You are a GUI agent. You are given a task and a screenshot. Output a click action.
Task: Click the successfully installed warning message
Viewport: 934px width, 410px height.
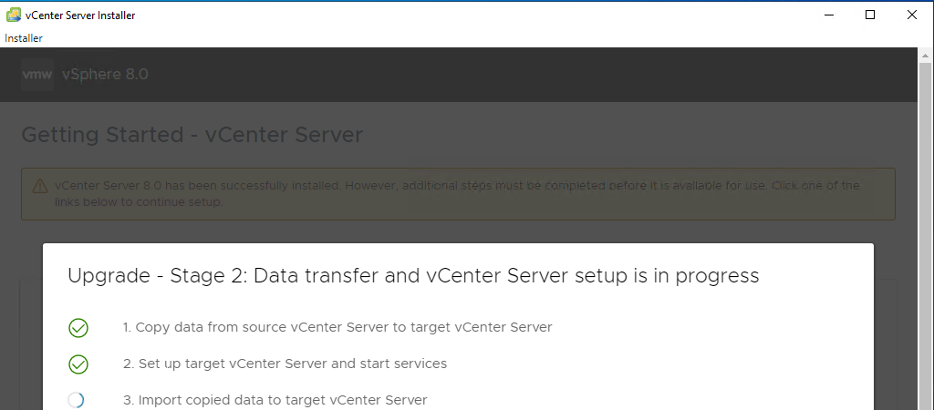point(456,193)
